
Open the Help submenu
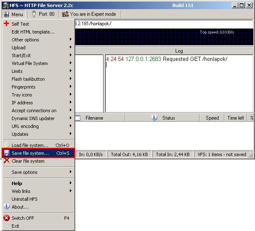(71, 183)
